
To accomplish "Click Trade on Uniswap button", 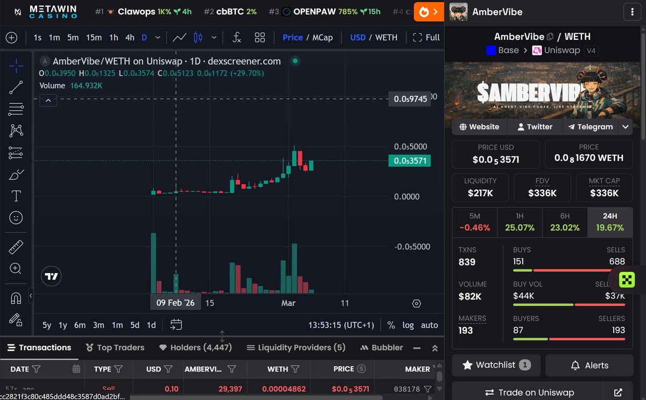I will [528, 392].
